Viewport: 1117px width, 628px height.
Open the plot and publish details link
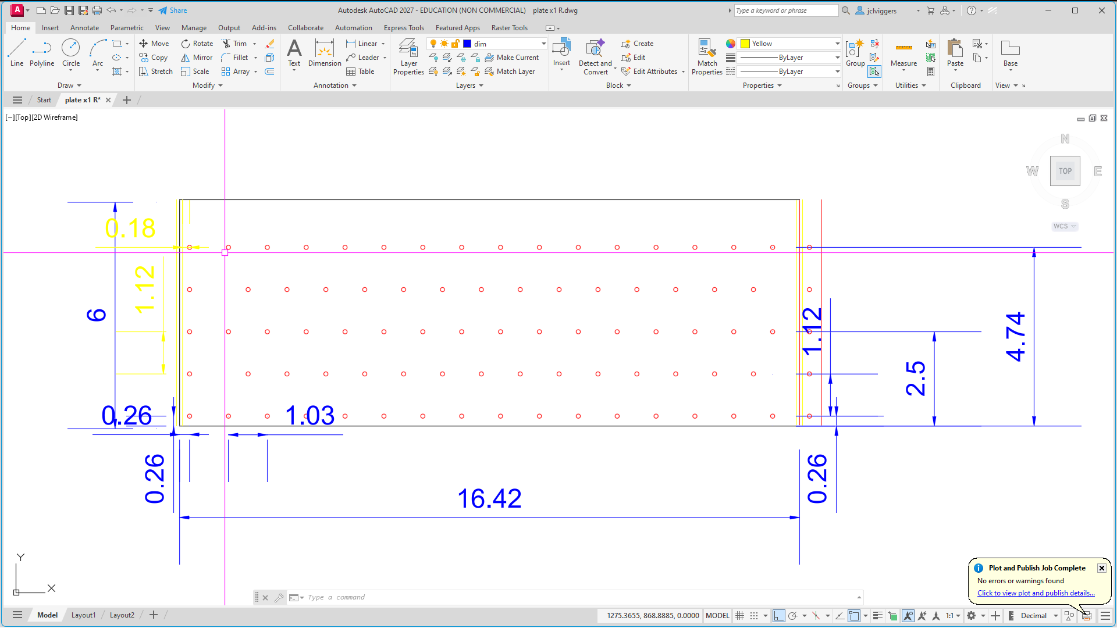click(1036, 593)
